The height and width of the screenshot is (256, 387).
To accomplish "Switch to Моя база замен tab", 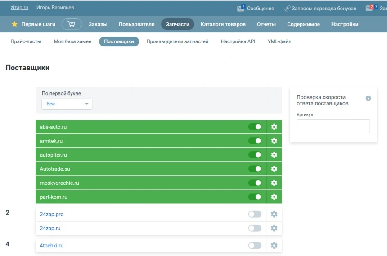I will pyautogui.click(x=72, y=41).
